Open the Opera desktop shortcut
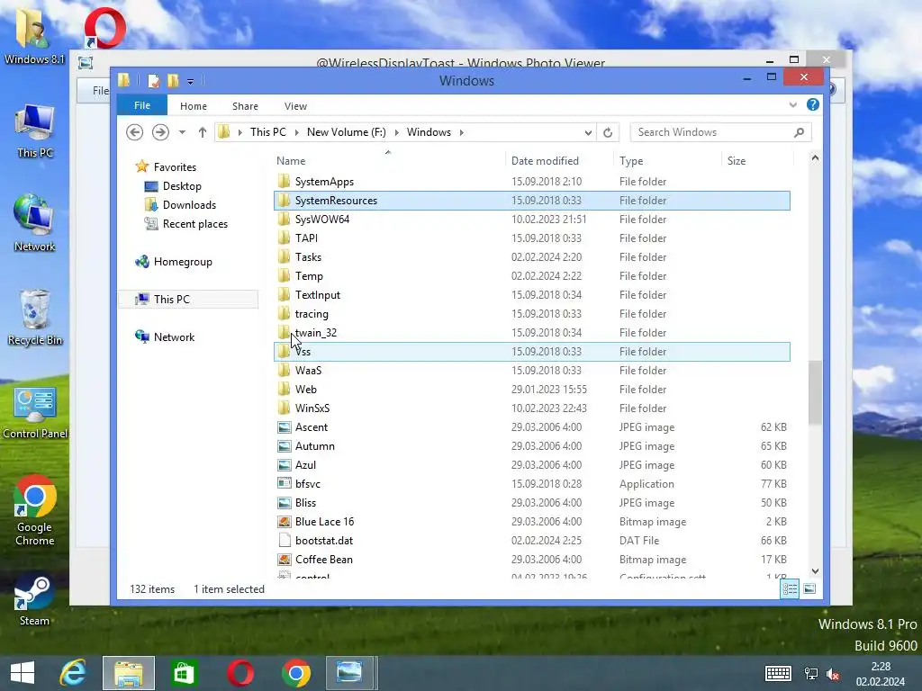This screenshot has height=691, width=922. coord(104,28)
